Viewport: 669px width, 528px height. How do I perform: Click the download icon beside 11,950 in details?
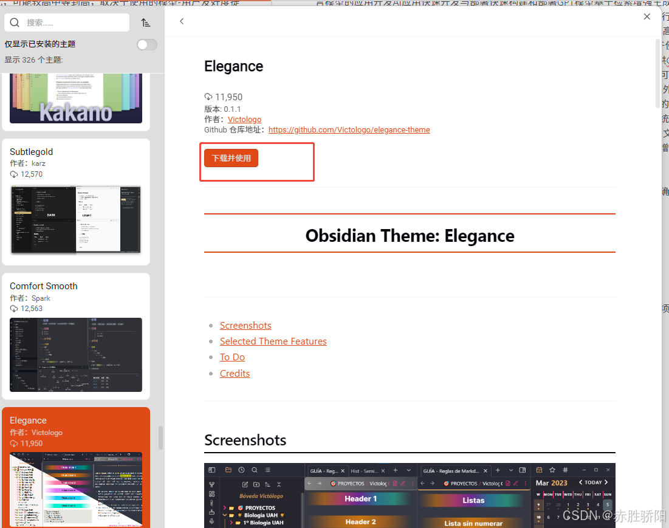click(x=208, y=97)
